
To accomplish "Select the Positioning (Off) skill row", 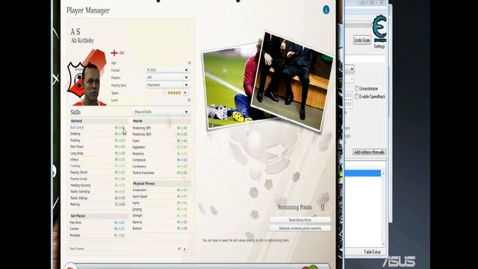I will (x=161, y=128).
